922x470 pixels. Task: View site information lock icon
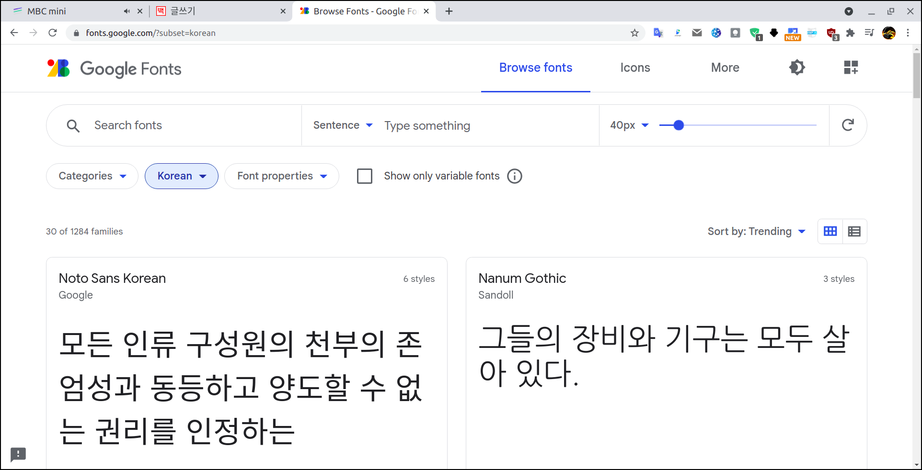point(76,33)
